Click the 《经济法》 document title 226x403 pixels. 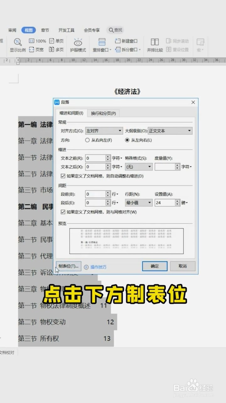pyautogui.click(x=127, y=92)
